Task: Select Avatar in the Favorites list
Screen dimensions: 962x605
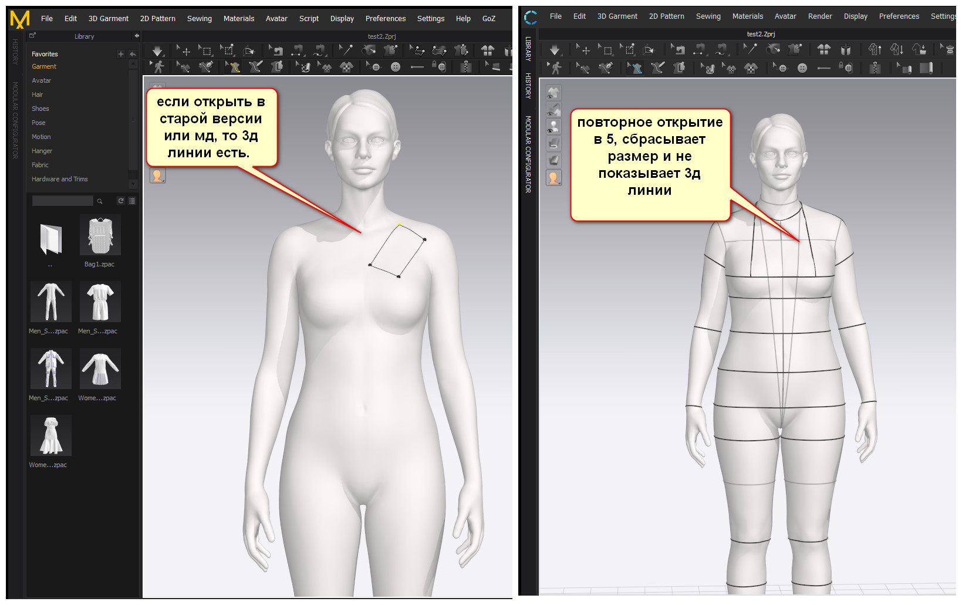Action: [42, 80]
